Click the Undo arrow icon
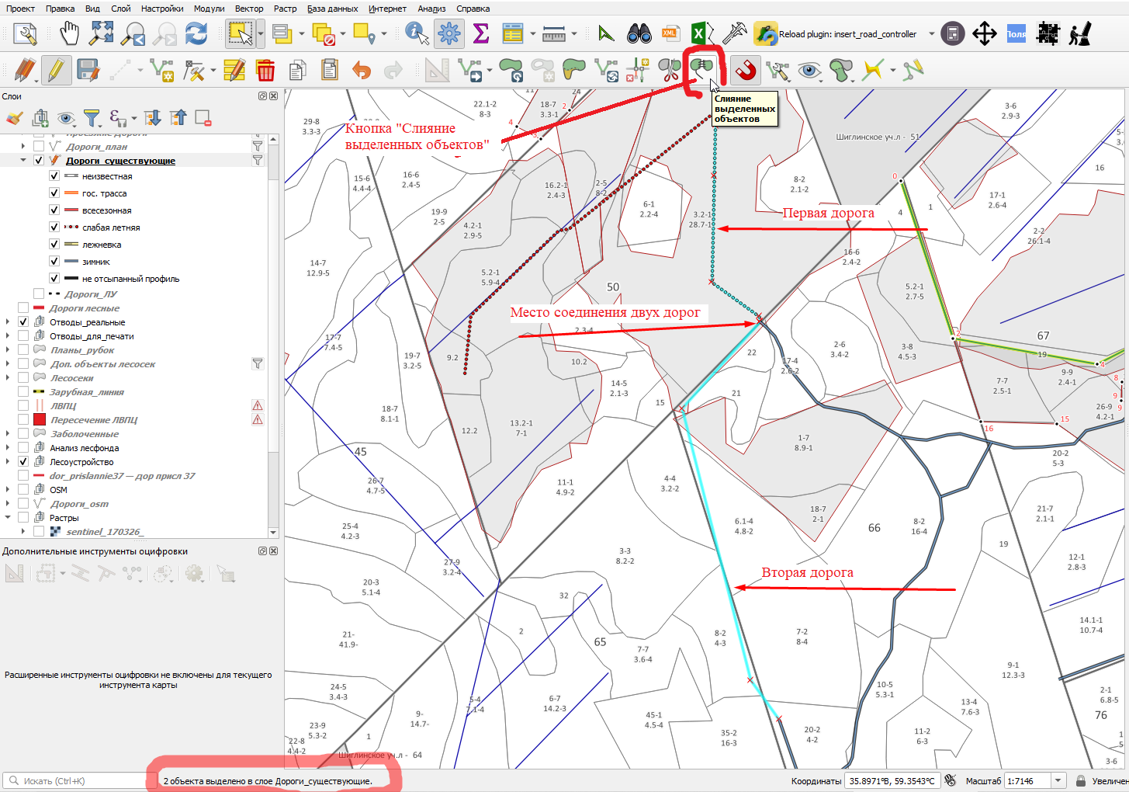Image resolution: width=1129 pixels, height=792 pixels. pyautogui.click(x=361, y=71)
